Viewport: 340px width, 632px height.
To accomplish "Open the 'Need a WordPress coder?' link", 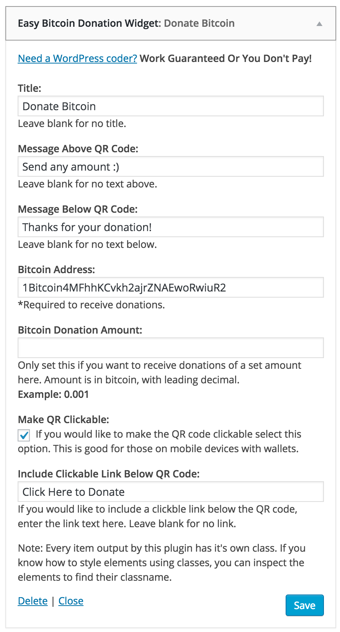I will click(77, 59).
